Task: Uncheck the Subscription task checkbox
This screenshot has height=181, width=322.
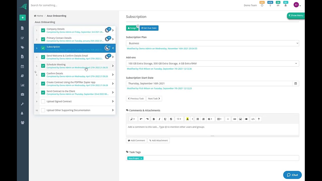Action: pyautogui.click(x=43, y=48)
